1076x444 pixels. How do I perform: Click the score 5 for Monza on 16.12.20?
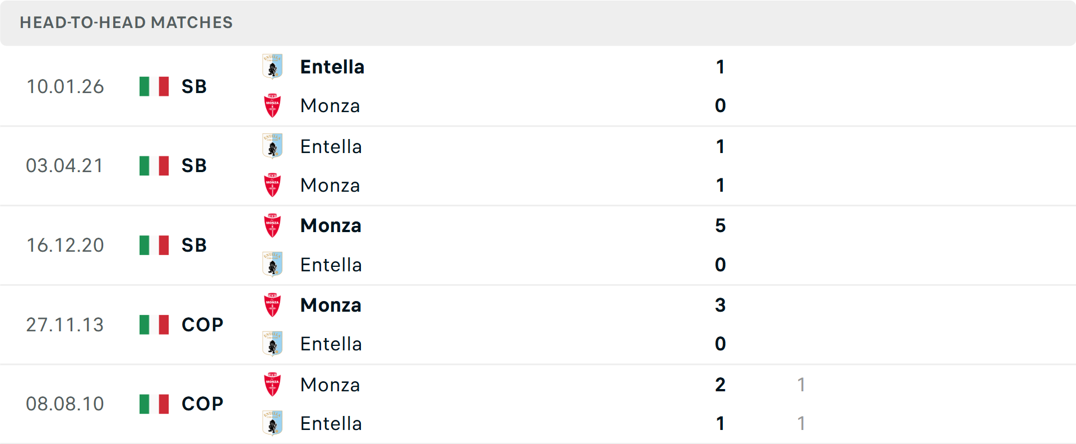pyautogui.click(x=720, y=225)
